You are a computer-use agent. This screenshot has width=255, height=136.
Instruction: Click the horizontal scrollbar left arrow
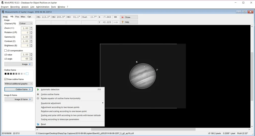pyautogui.click(x=37, y=129)
